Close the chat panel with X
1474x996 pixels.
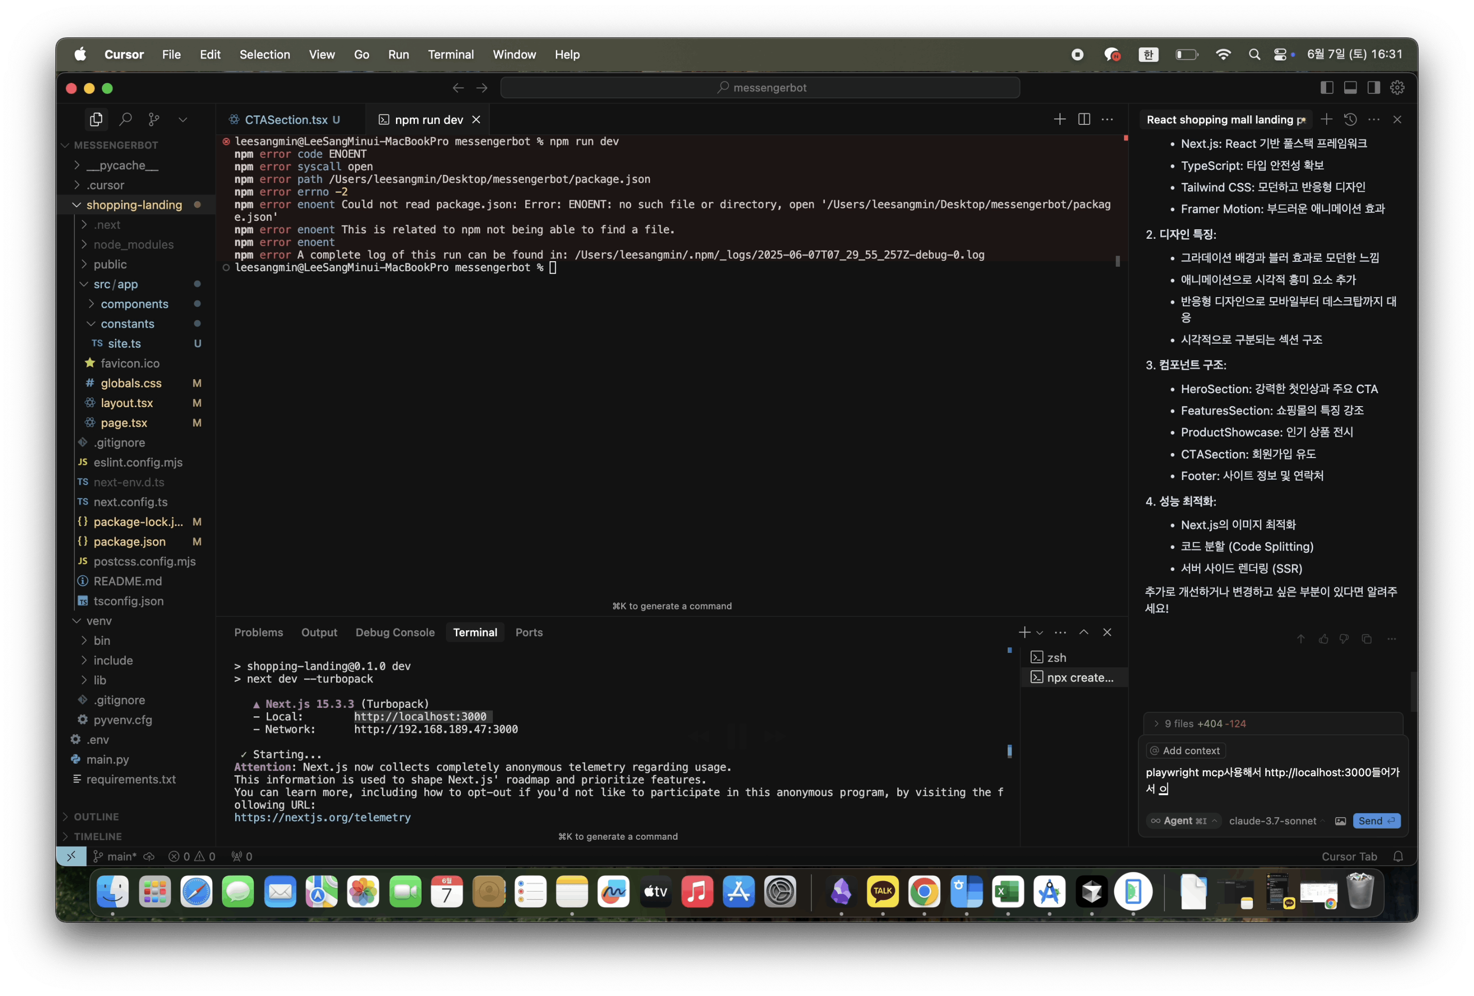tap(1397, 119)
